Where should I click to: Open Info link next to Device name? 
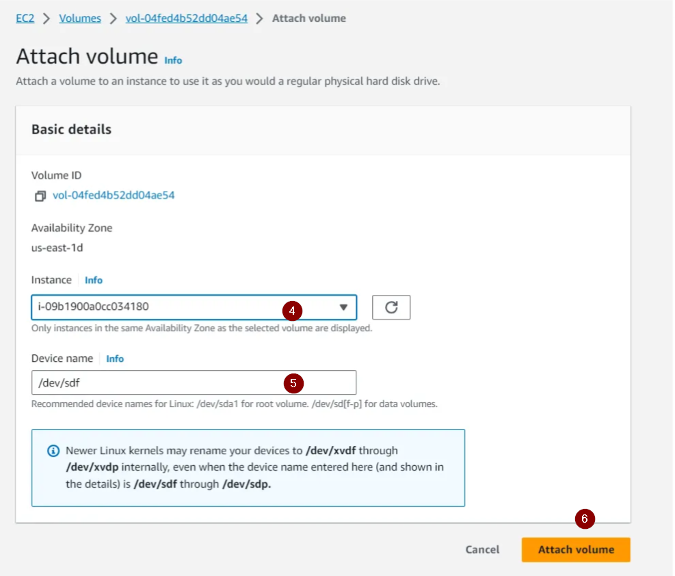pyautogui.click(x=115, y=358)
